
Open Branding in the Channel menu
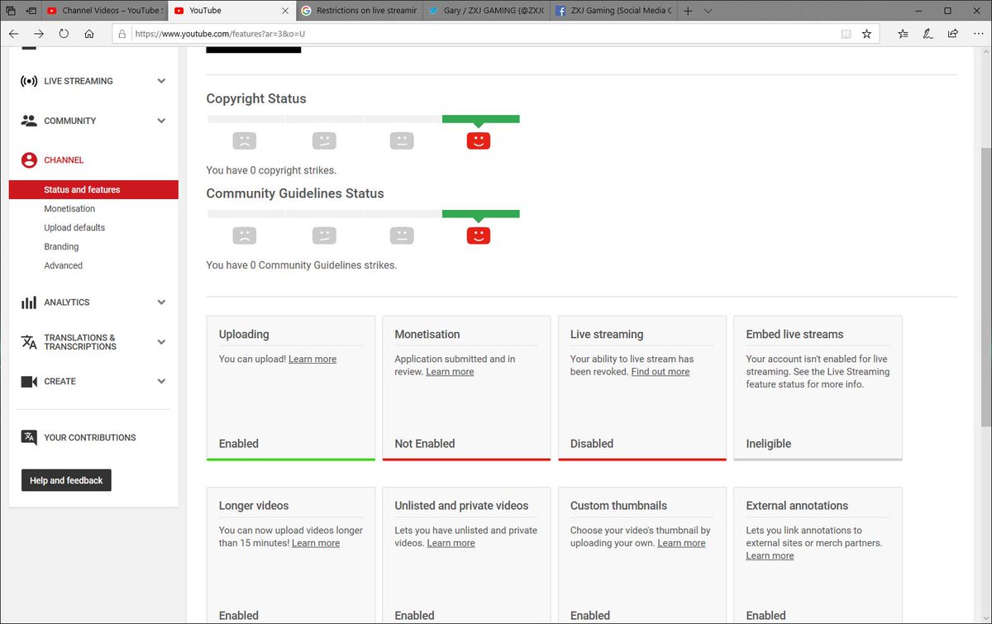point(61,246)
